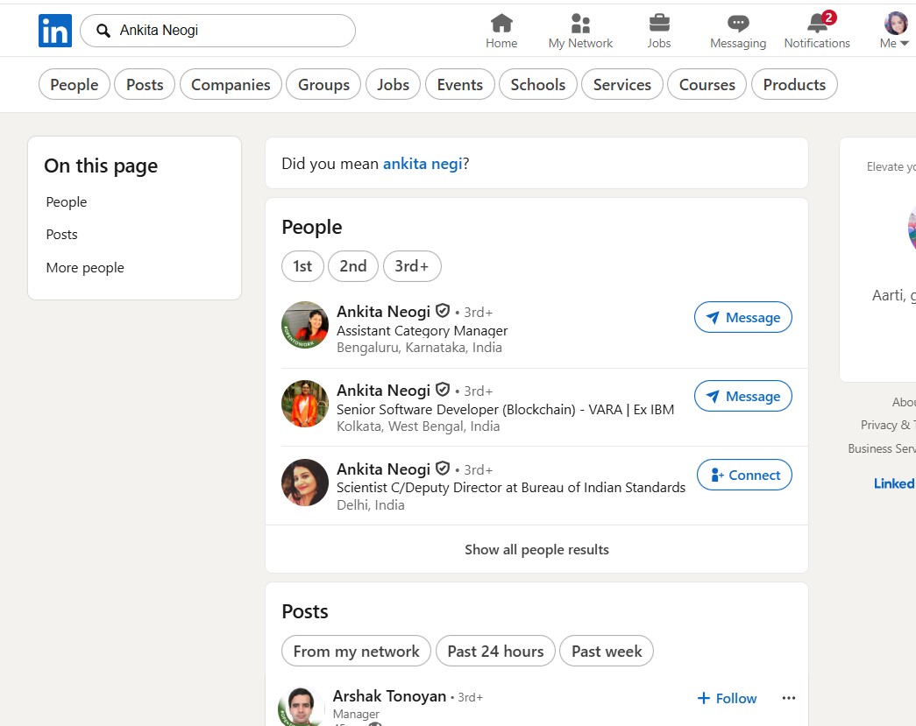Toggle the 3rd+ connections filter
This screenshot has width=916, height=726.
[412, 266]
